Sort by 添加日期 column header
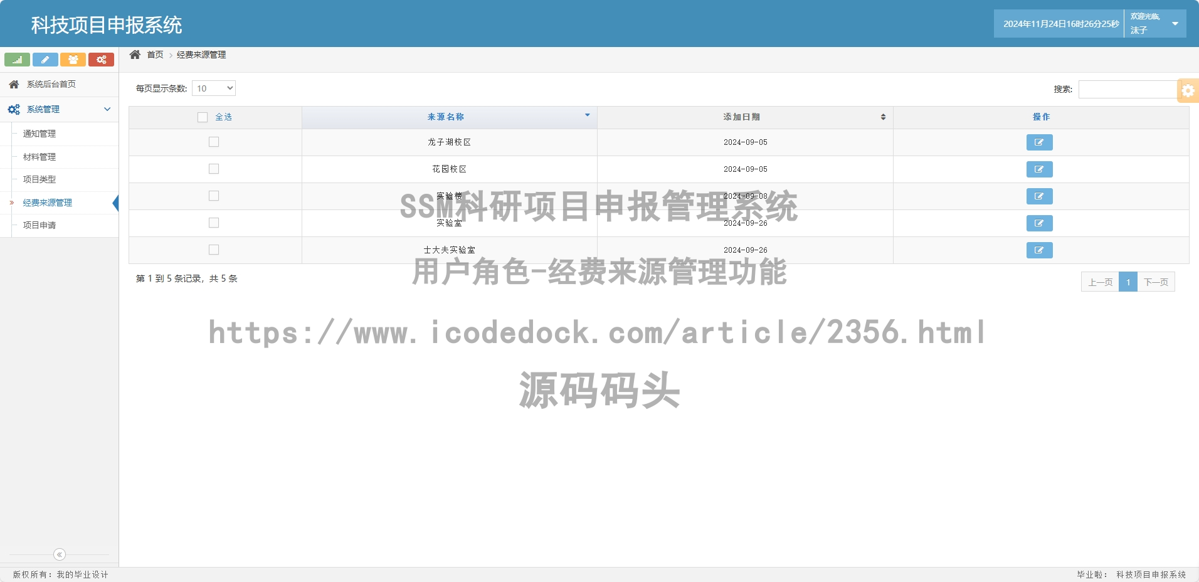The width and height of the screenshot is (1199, 582). click(x=745, y=117)
